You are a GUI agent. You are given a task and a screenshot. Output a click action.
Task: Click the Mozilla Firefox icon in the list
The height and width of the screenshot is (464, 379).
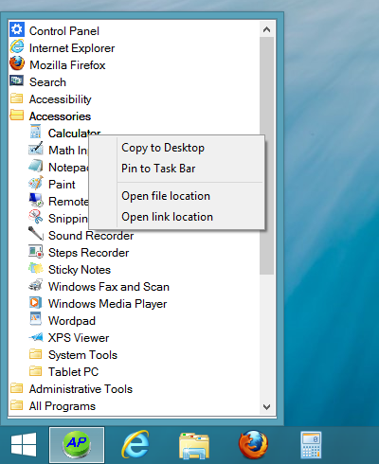17,63
